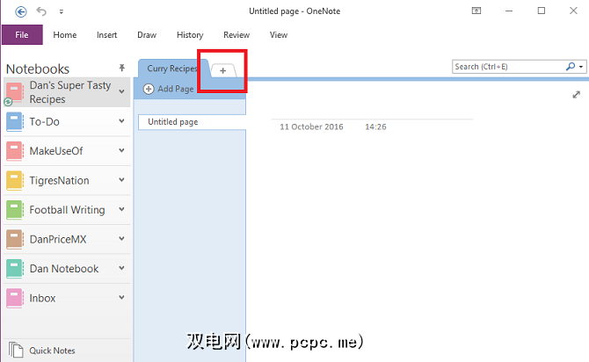
Task: Click the 11 October 2016 page date
Action: click(311, 127)
